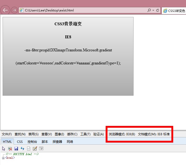The width and height of the screenshot is (186, 165).
Task: Open the 验证(A) menu
Action: (x=98, y=134)
